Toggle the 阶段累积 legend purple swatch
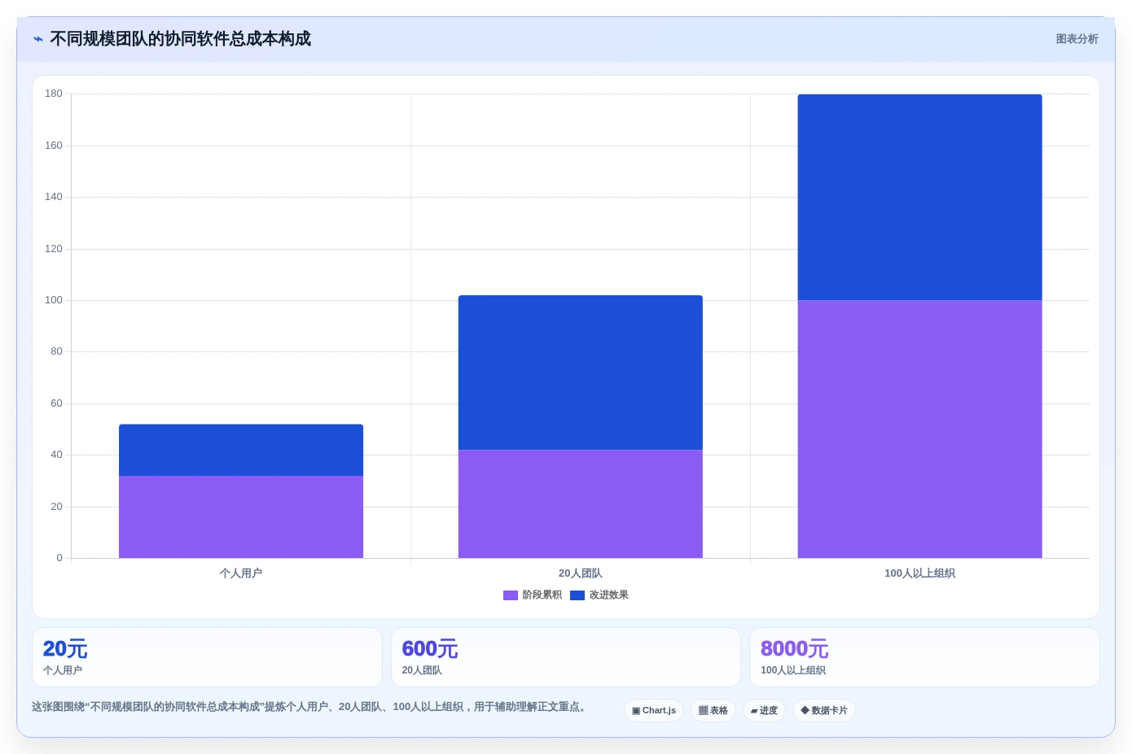This screenshot has height=754, width=1132. pyautogui.click(x=511, y=595)
